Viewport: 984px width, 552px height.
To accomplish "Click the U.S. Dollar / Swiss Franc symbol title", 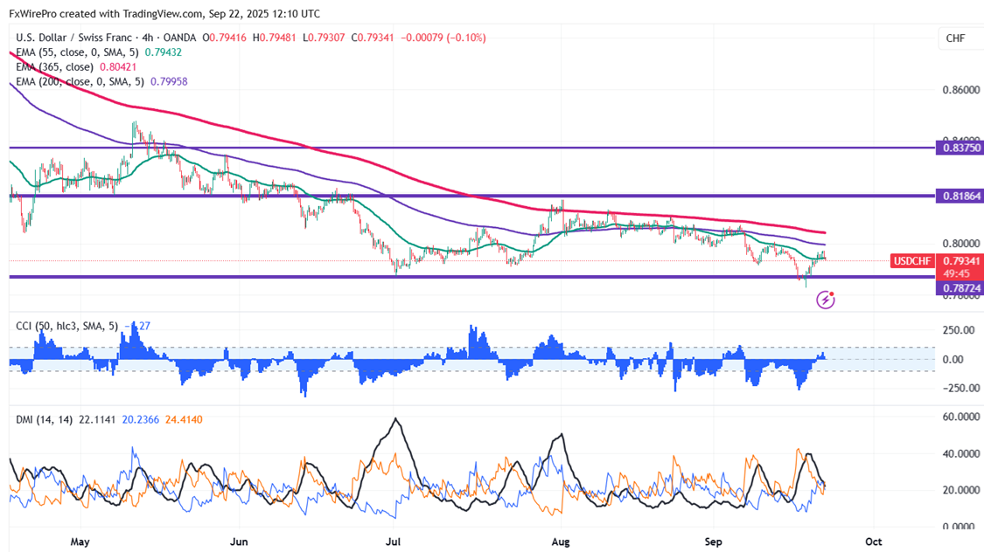I will [x=74, y=38].
